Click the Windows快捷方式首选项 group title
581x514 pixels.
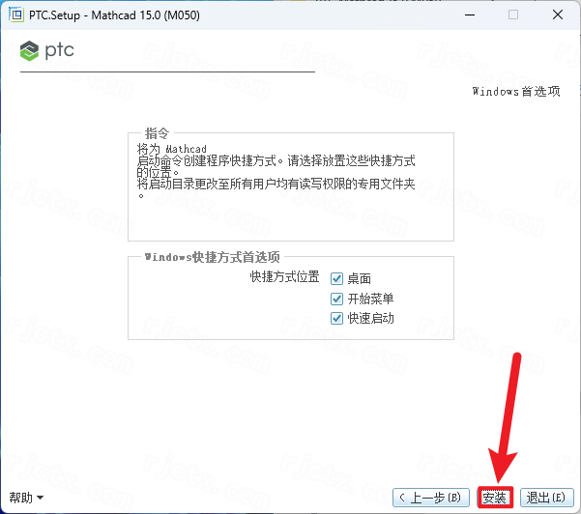(212, 257)
